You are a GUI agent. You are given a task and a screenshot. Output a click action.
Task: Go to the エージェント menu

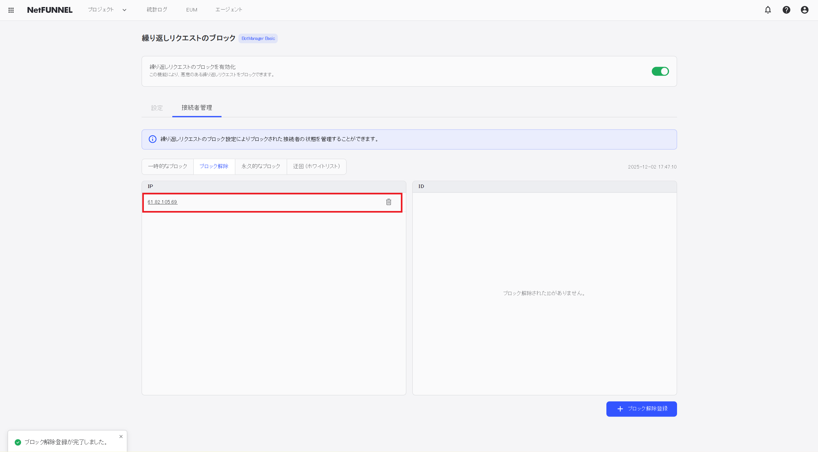(x=229, y=10)
